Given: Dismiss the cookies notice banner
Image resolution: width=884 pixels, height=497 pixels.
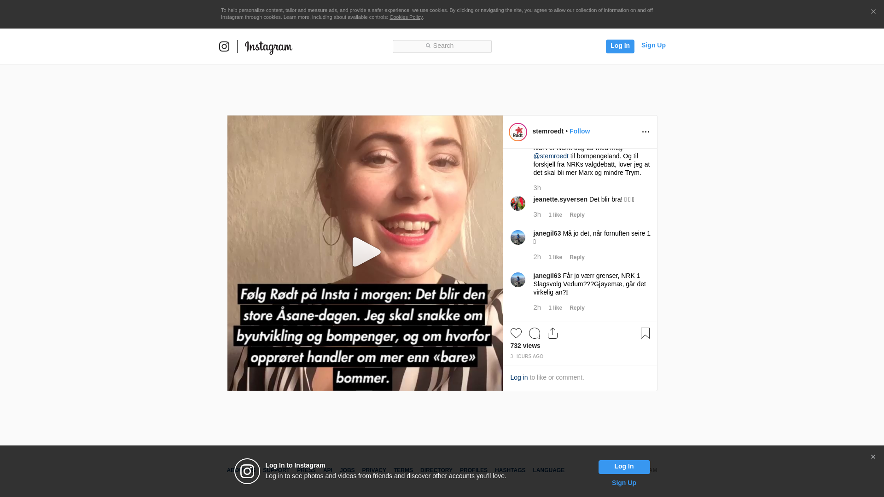Looking at the screenshot, I should click(x=873, y=12).
